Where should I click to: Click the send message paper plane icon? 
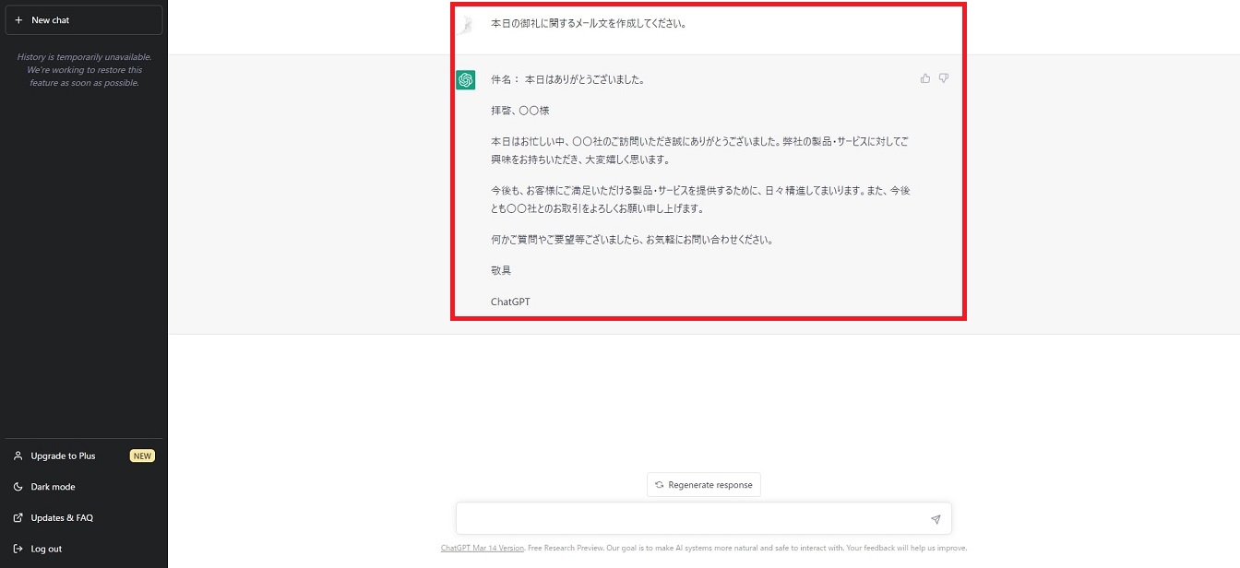click(936, 519)
